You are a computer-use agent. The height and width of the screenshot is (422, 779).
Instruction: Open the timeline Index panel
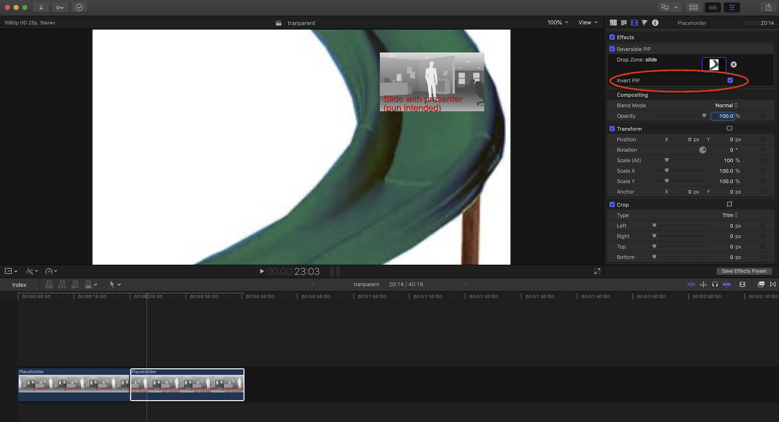coord(19,285)
